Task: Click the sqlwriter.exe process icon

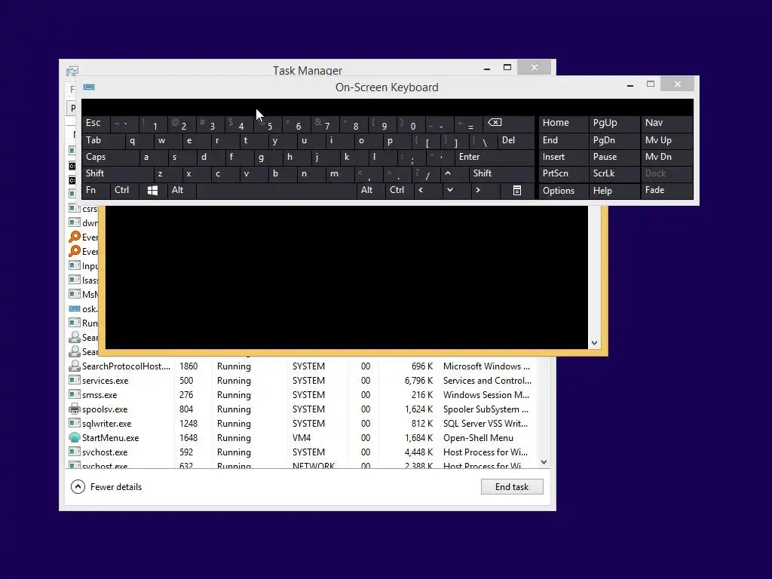Action: pos(75,423)
